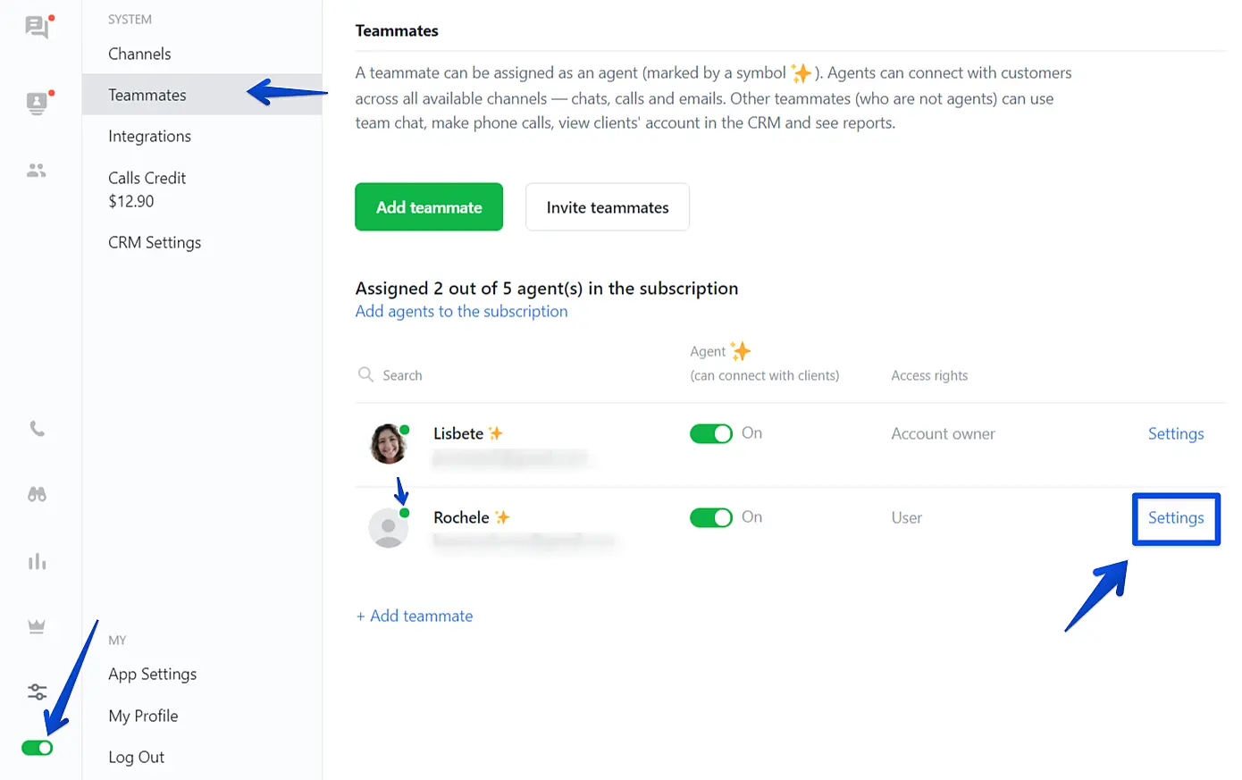Open the phone calls icon in the sidebar
The image size is (1242, 780).
point(37,429)
